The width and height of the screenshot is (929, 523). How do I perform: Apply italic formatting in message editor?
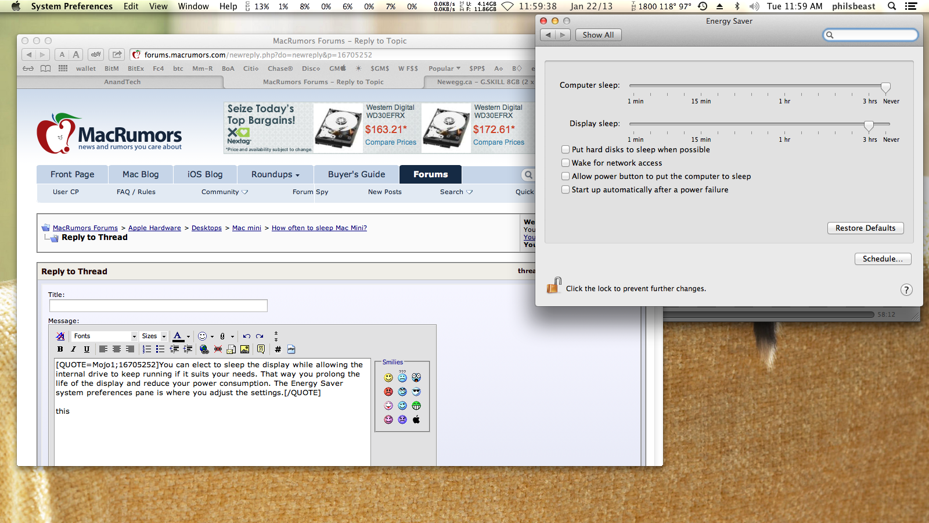click(x=73, y=349)
